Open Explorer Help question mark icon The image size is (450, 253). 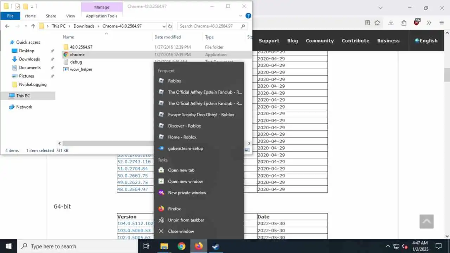coord(248,16)
